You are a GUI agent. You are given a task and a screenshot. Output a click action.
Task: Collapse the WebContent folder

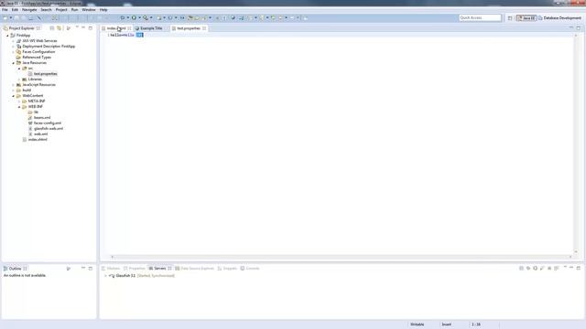(13, 96)
